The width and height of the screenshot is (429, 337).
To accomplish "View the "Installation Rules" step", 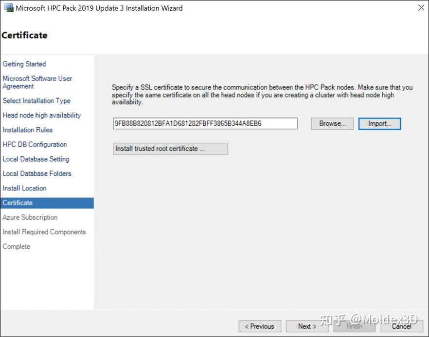I will point(27,130).
